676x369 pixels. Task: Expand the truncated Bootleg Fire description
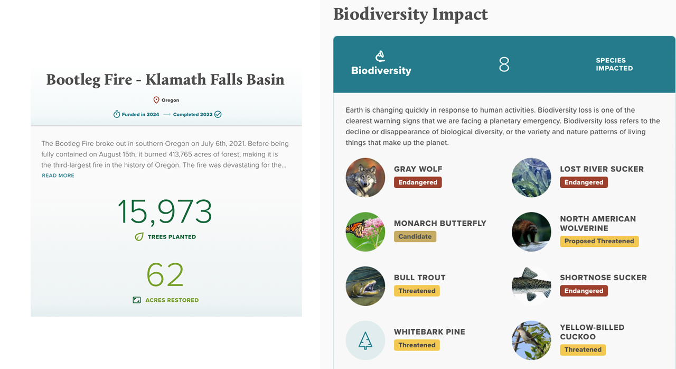click(x=58, y=175)
